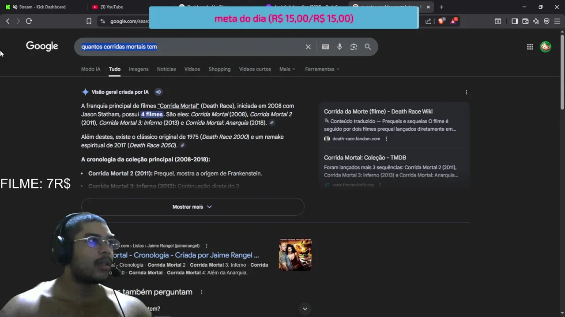This screenshot has height=317, width=565.
Task: Switch to the Shopping tab
Action: (219, 69)
